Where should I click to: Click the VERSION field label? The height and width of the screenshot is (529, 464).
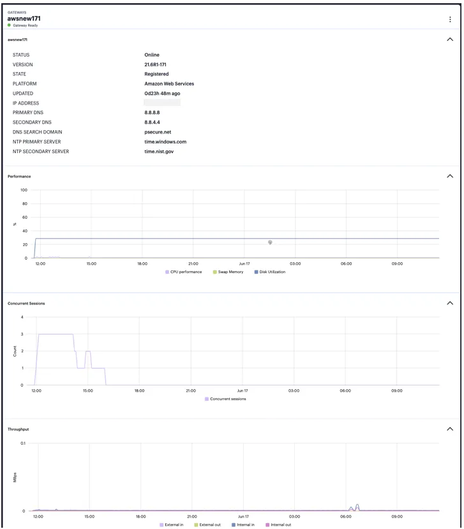(22, 64)
